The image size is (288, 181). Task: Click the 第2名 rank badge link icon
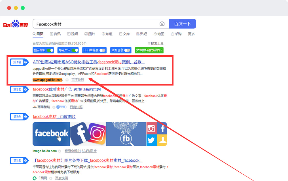click(26, 89)
